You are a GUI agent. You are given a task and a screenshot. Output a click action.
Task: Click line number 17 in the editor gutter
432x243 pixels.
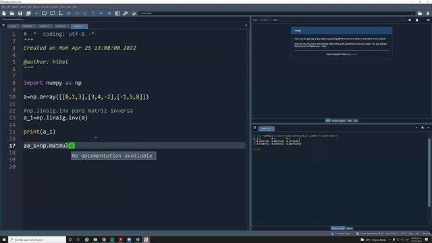[12, 146]
